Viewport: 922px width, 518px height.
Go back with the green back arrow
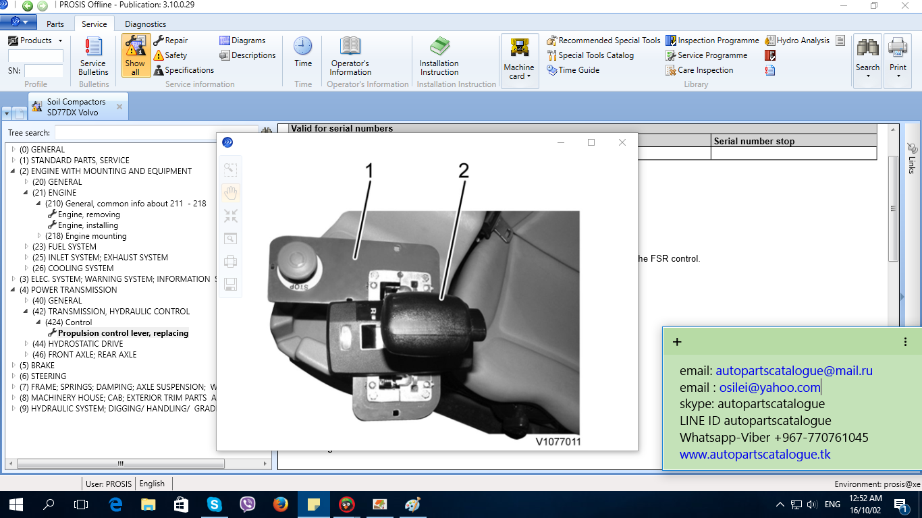(28, 6)
